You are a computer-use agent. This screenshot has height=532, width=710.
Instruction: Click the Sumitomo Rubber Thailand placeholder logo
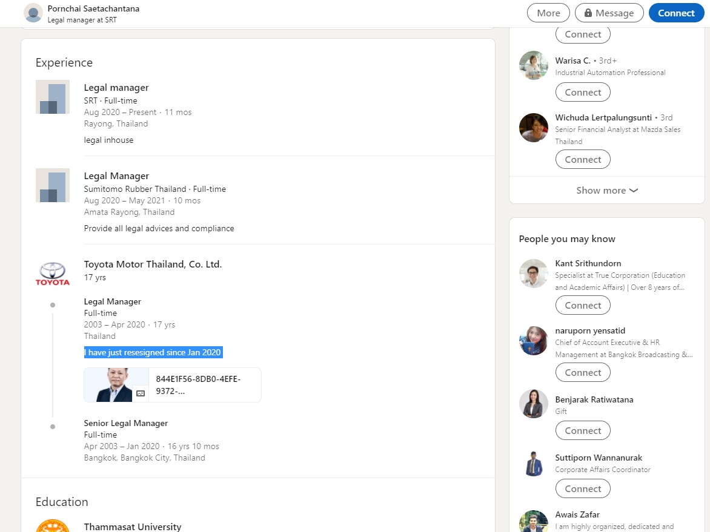tap(53, 185)
